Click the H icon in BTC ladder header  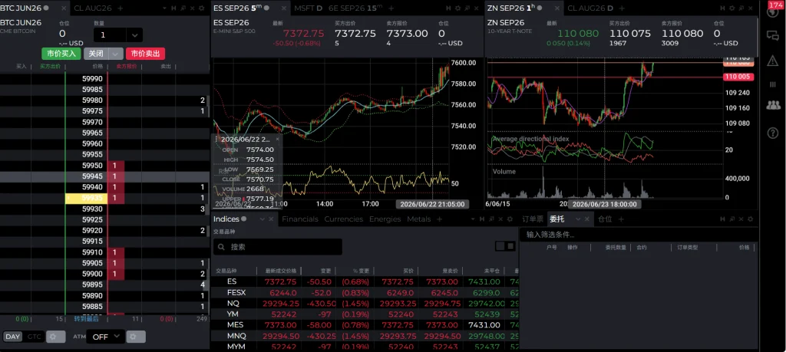[x=173, y=8]
